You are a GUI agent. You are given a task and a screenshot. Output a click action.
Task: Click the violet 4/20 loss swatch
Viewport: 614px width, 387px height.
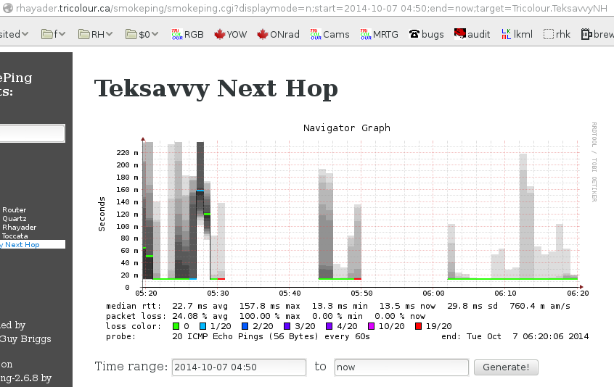[329, 326]
